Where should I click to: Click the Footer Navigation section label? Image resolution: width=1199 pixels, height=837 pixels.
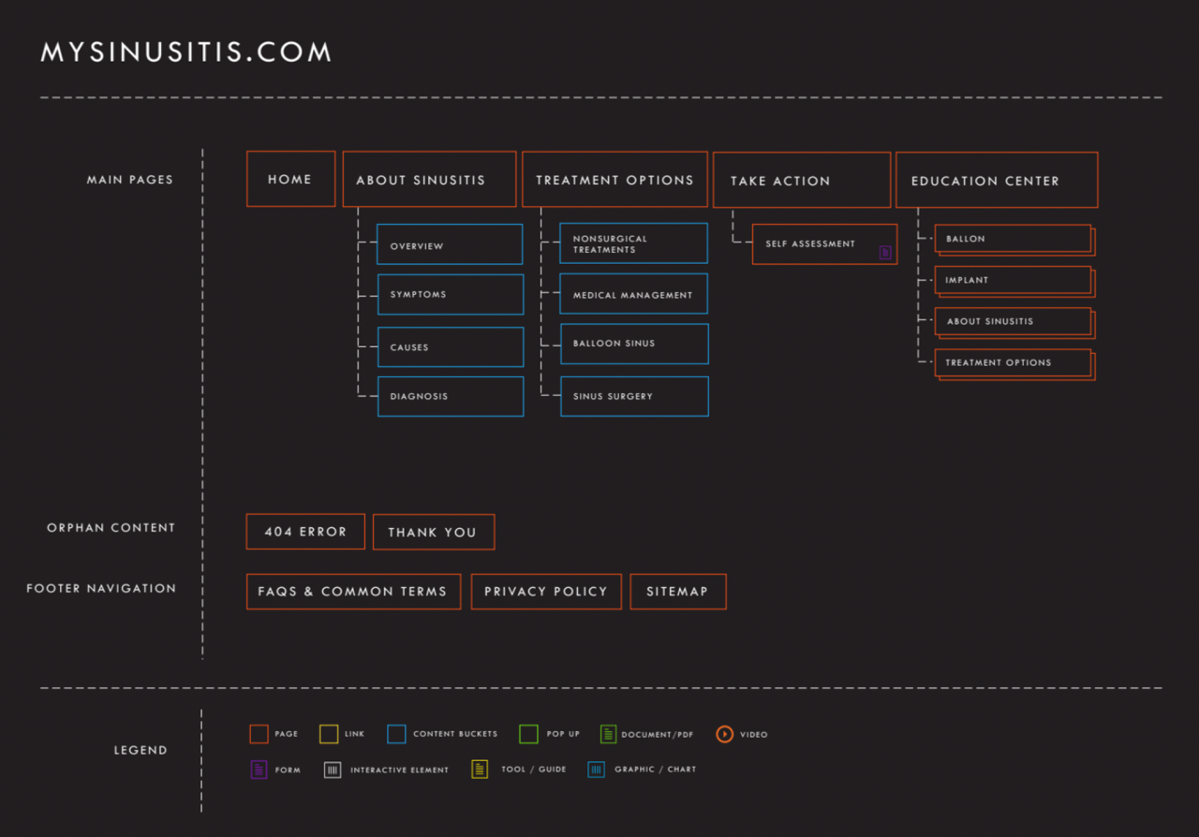101,589
